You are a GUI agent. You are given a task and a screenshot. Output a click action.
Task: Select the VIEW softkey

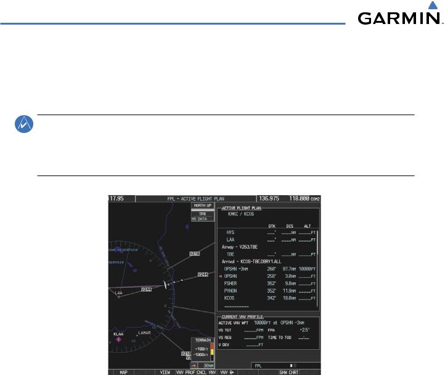165,372
